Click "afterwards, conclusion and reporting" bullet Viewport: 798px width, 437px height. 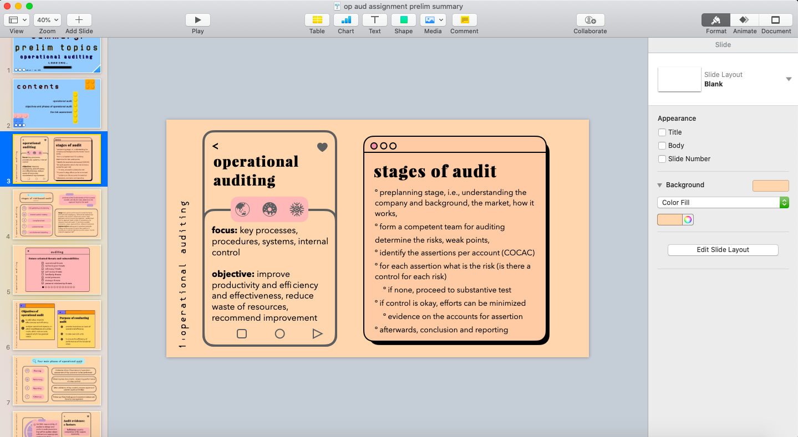coord(441,330)
